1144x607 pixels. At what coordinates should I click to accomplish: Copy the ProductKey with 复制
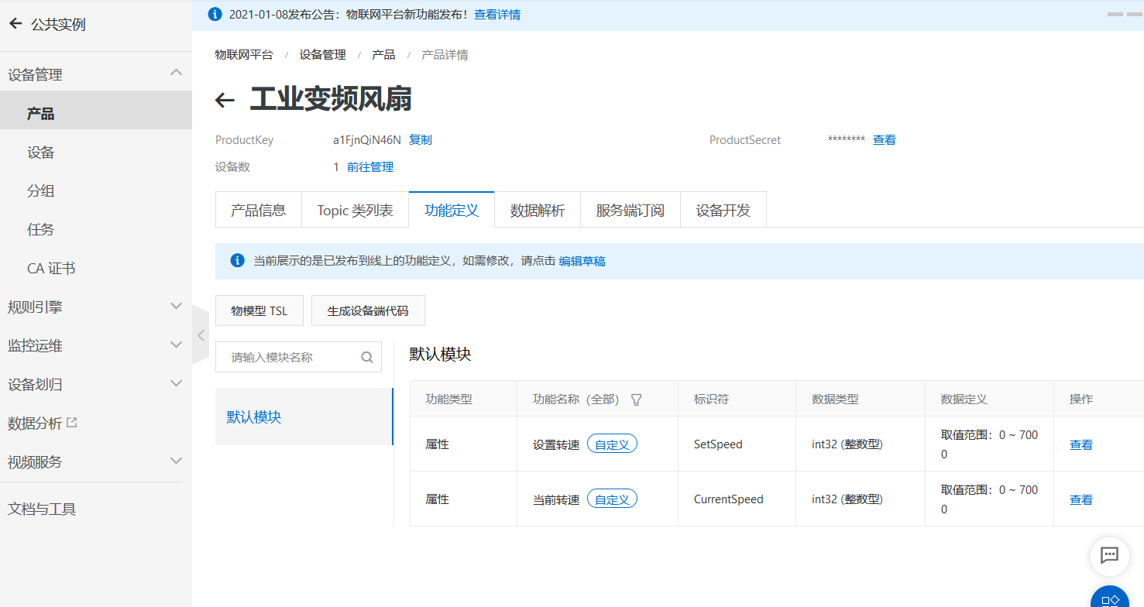coord(421,140)
